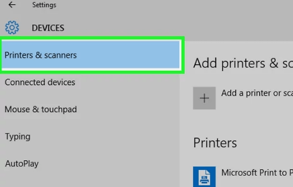This screenshot has width=293, height=187.
Task: Select the Microsoft Print to PDF entry text
Action: (257, 172)
